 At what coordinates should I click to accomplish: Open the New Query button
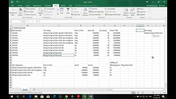21,12
